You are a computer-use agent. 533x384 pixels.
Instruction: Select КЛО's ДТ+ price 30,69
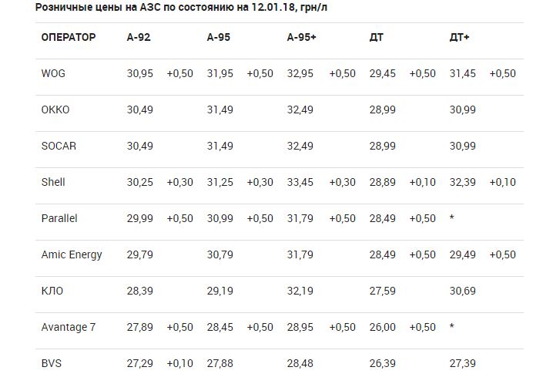(x=463, y=291)
